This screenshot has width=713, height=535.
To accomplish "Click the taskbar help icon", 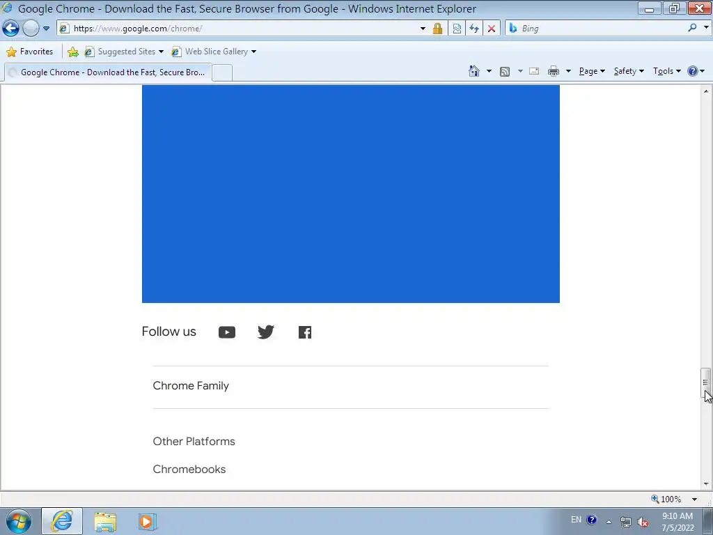I will coord(592,520).
